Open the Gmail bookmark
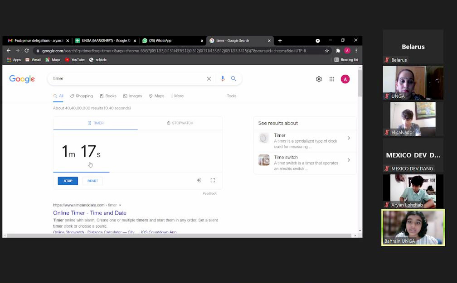 pos(33,60)
